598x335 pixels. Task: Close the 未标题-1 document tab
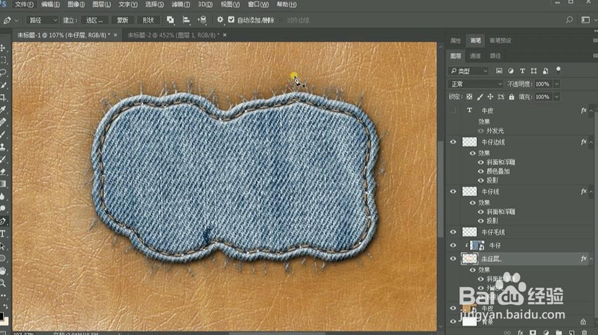coord(115,35)
